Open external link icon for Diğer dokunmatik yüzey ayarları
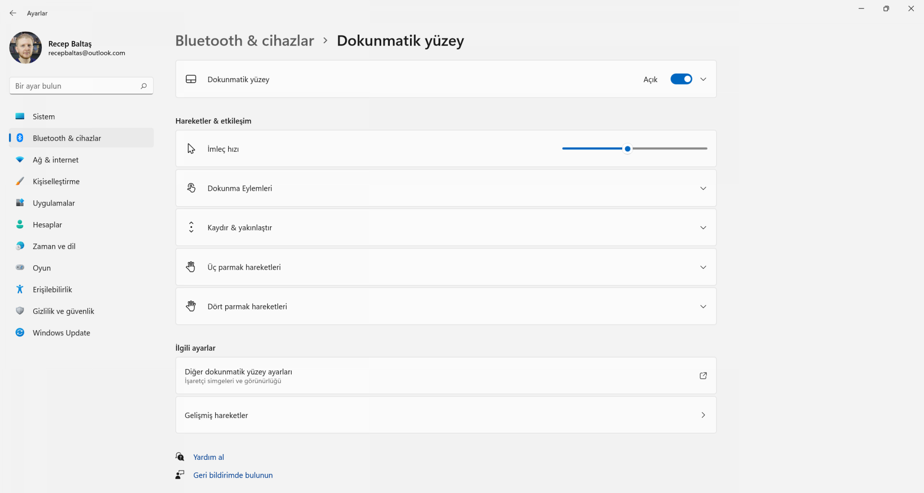 click(703, 376)
